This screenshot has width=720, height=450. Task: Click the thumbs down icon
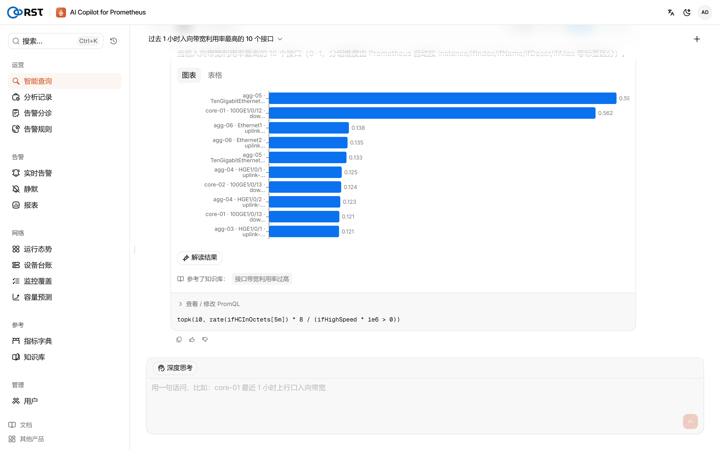[205, 339]
